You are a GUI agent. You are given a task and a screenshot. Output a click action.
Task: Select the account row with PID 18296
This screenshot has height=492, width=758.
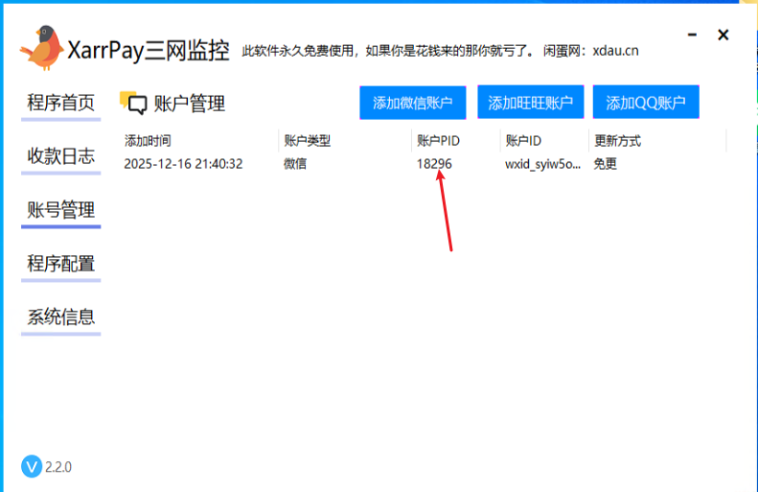(434, 164)
